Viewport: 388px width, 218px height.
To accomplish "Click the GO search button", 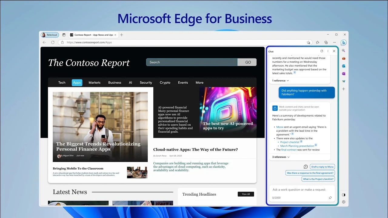I will click(x=247, y=62).
